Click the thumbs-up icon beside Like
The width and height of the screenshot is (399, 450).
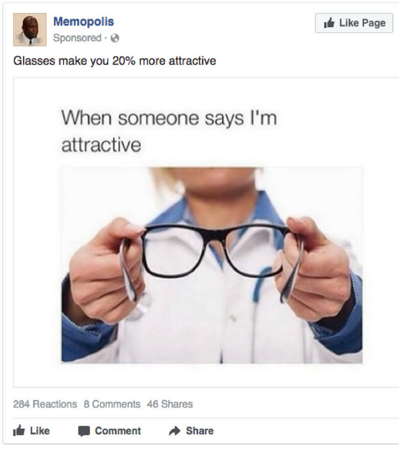[x=19, y=430]
